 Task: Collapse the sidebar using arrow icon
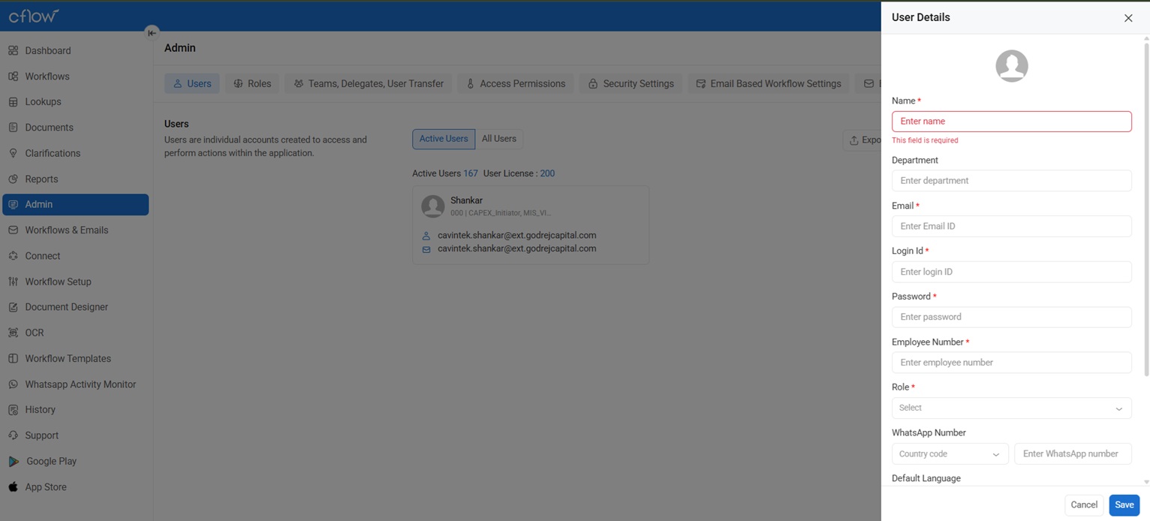[x=152, y=33]
